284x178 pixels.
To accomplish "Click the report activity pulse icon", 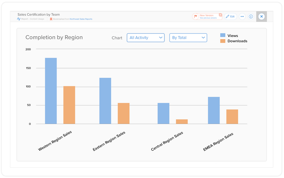I will 19,19.
